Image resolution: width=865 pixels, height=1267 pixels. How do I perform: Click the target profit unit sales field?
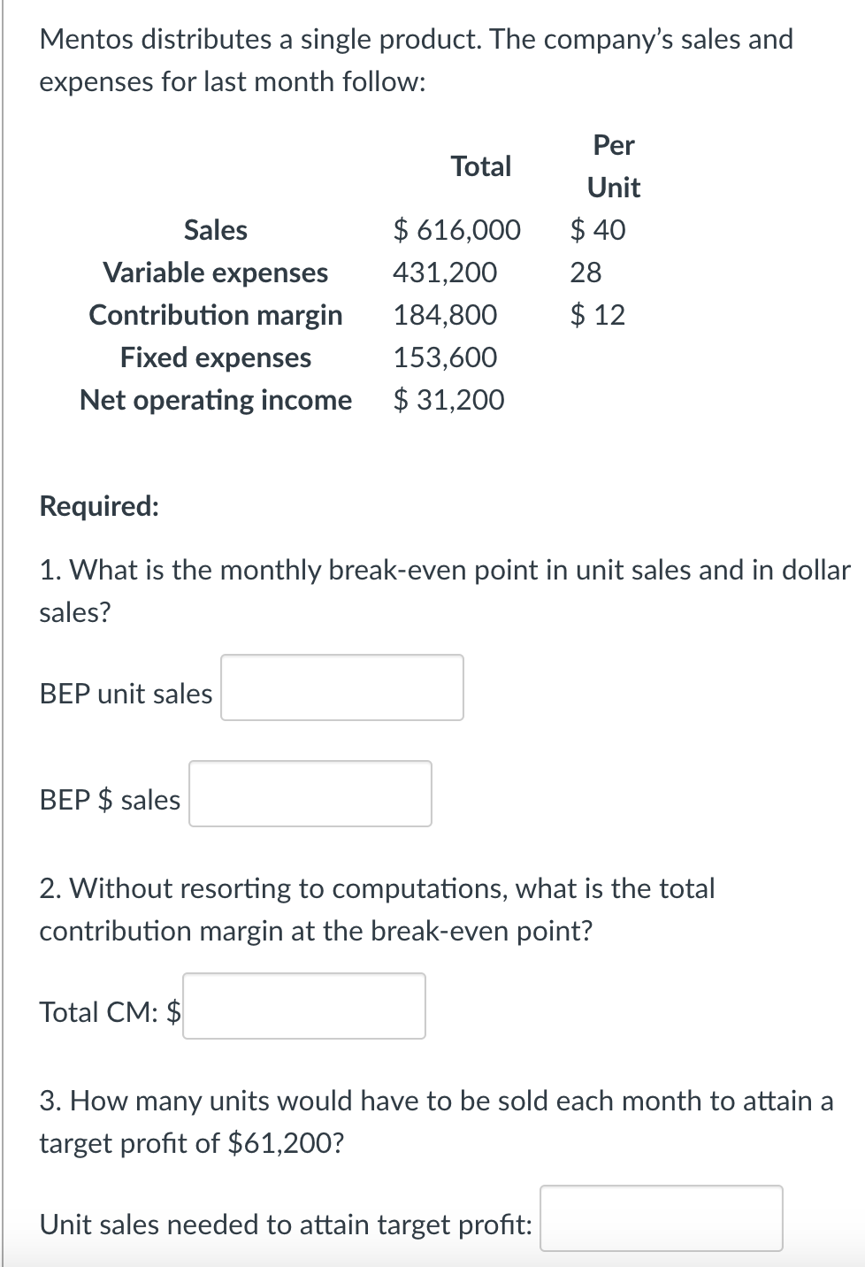click(x=661, y=1218)
